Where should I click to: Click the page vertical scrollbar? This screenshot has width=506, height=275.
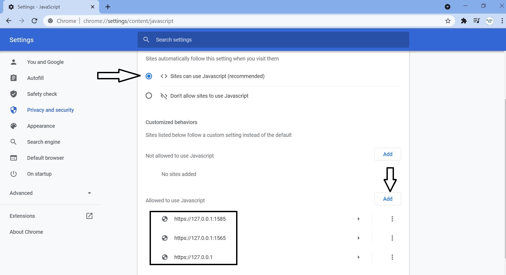(x=505, y=178)
